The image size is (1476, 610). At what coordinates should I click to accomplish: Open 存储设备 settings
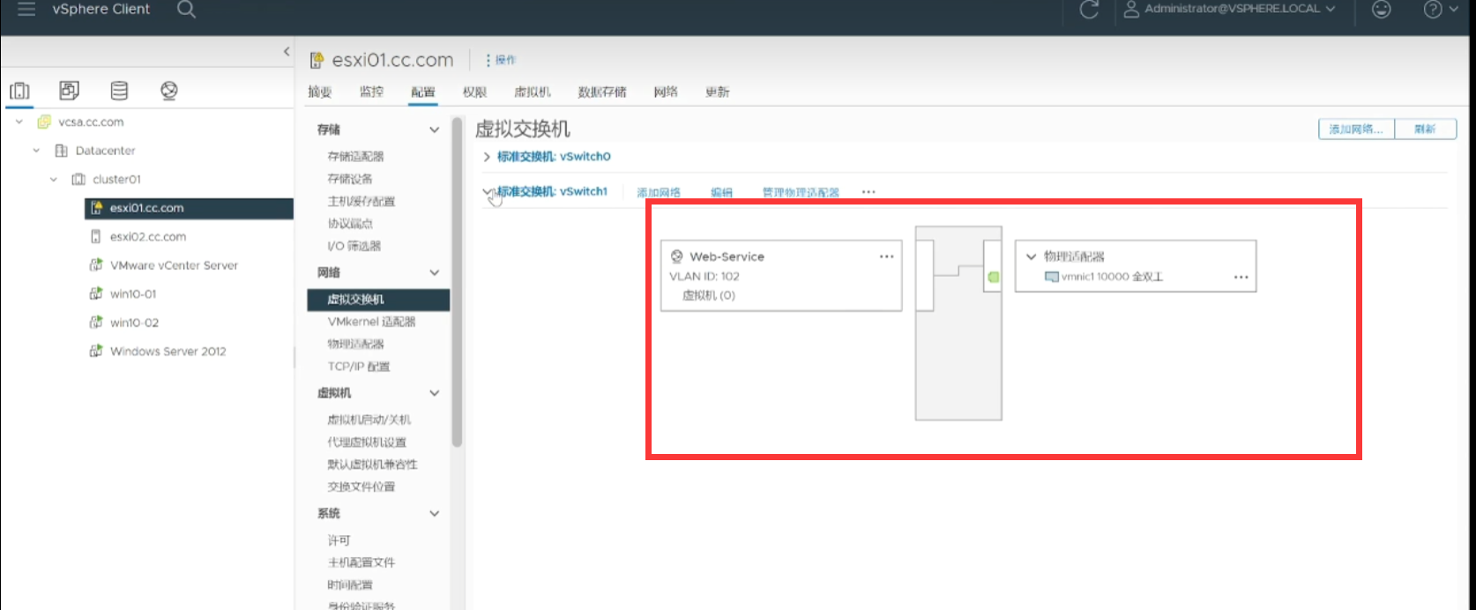tap(350, 179)
